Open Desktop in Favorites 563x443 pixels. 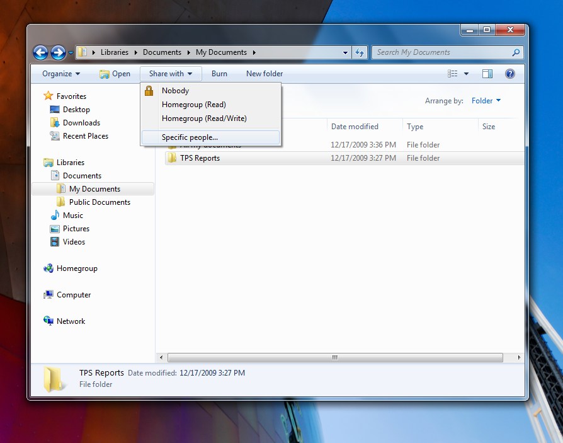[x=76, y=110]
